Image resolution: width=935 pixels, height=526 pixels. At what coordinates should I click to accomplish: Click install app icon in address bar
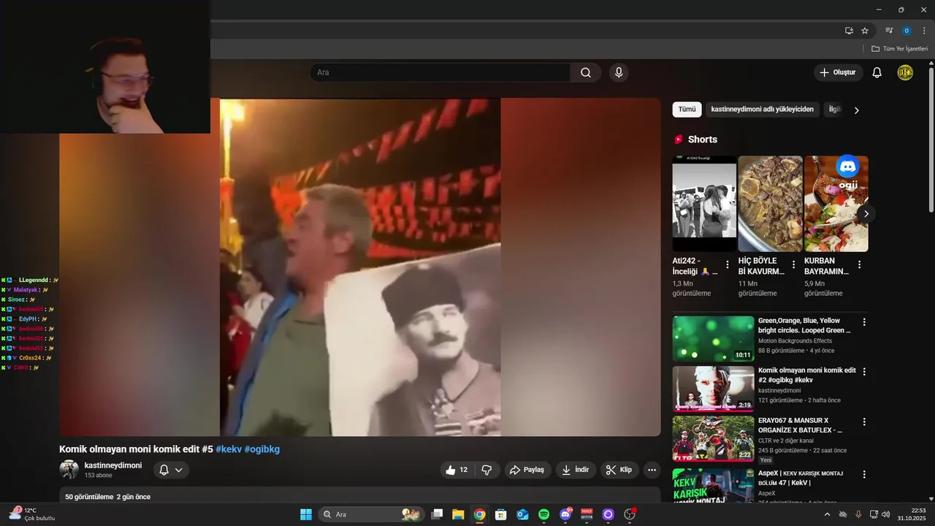pyautogui.click(x=849, y=31)
